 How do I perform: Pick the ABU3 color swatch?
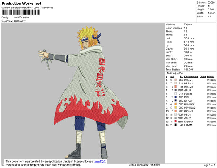pos(176,90)
